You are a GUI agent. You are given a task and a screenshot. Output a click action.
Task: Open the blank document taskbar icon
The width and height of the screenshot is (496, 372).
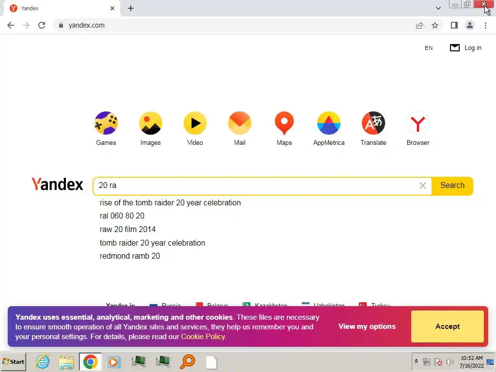pyautogui.click(x=211, y=362)
